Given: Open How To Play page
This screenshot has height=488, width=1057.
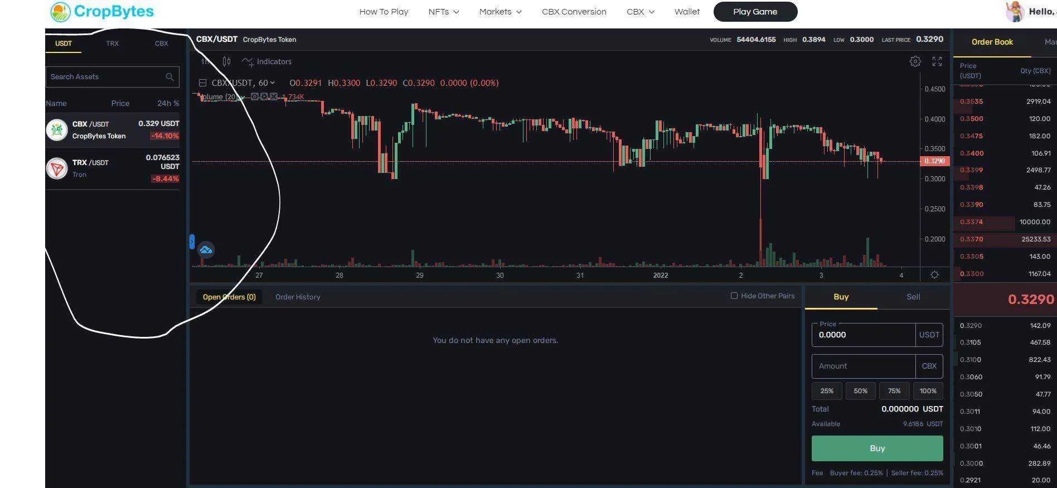Looking at the screenshot, I should pos(384,12).
